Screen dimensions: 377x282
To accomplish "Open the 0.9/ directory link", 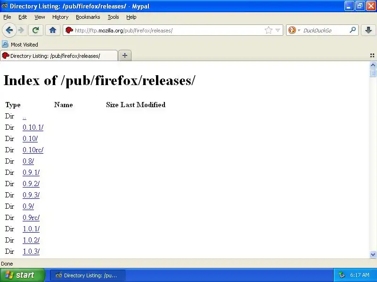I will point(28,206).
